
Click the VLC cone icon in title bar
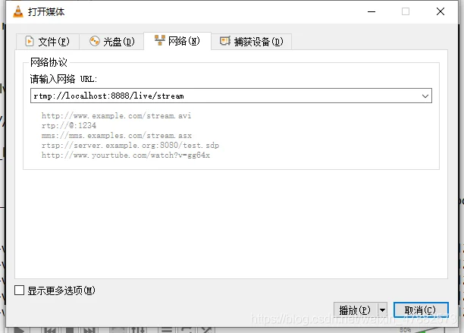pyautogui.click(x=18, y=11)
